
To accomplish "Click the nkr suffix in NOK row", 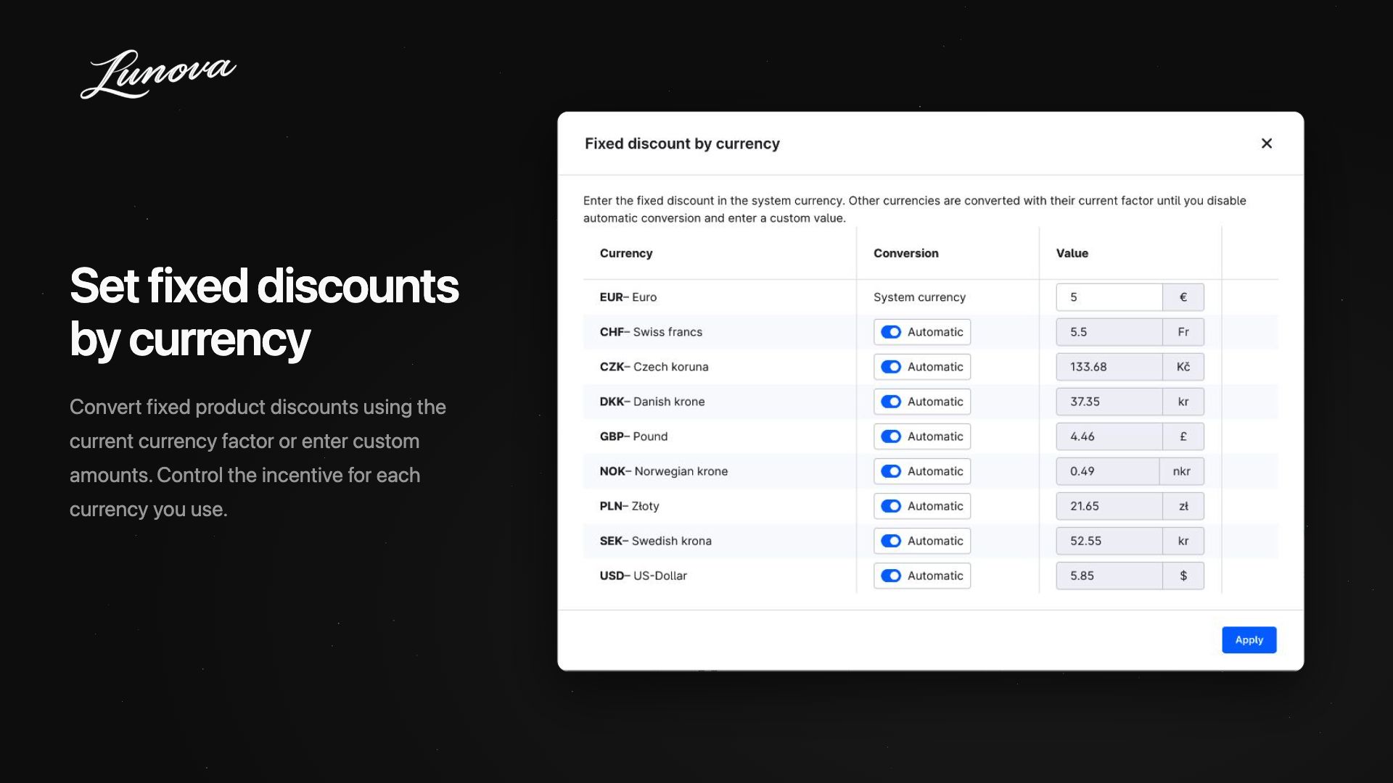I will point(1182,471).
